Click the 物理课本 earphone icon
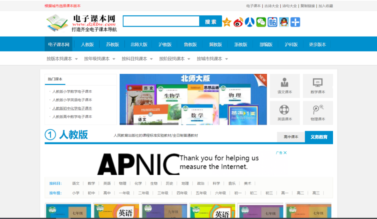 pyautogui.click(x=318, y=112)
